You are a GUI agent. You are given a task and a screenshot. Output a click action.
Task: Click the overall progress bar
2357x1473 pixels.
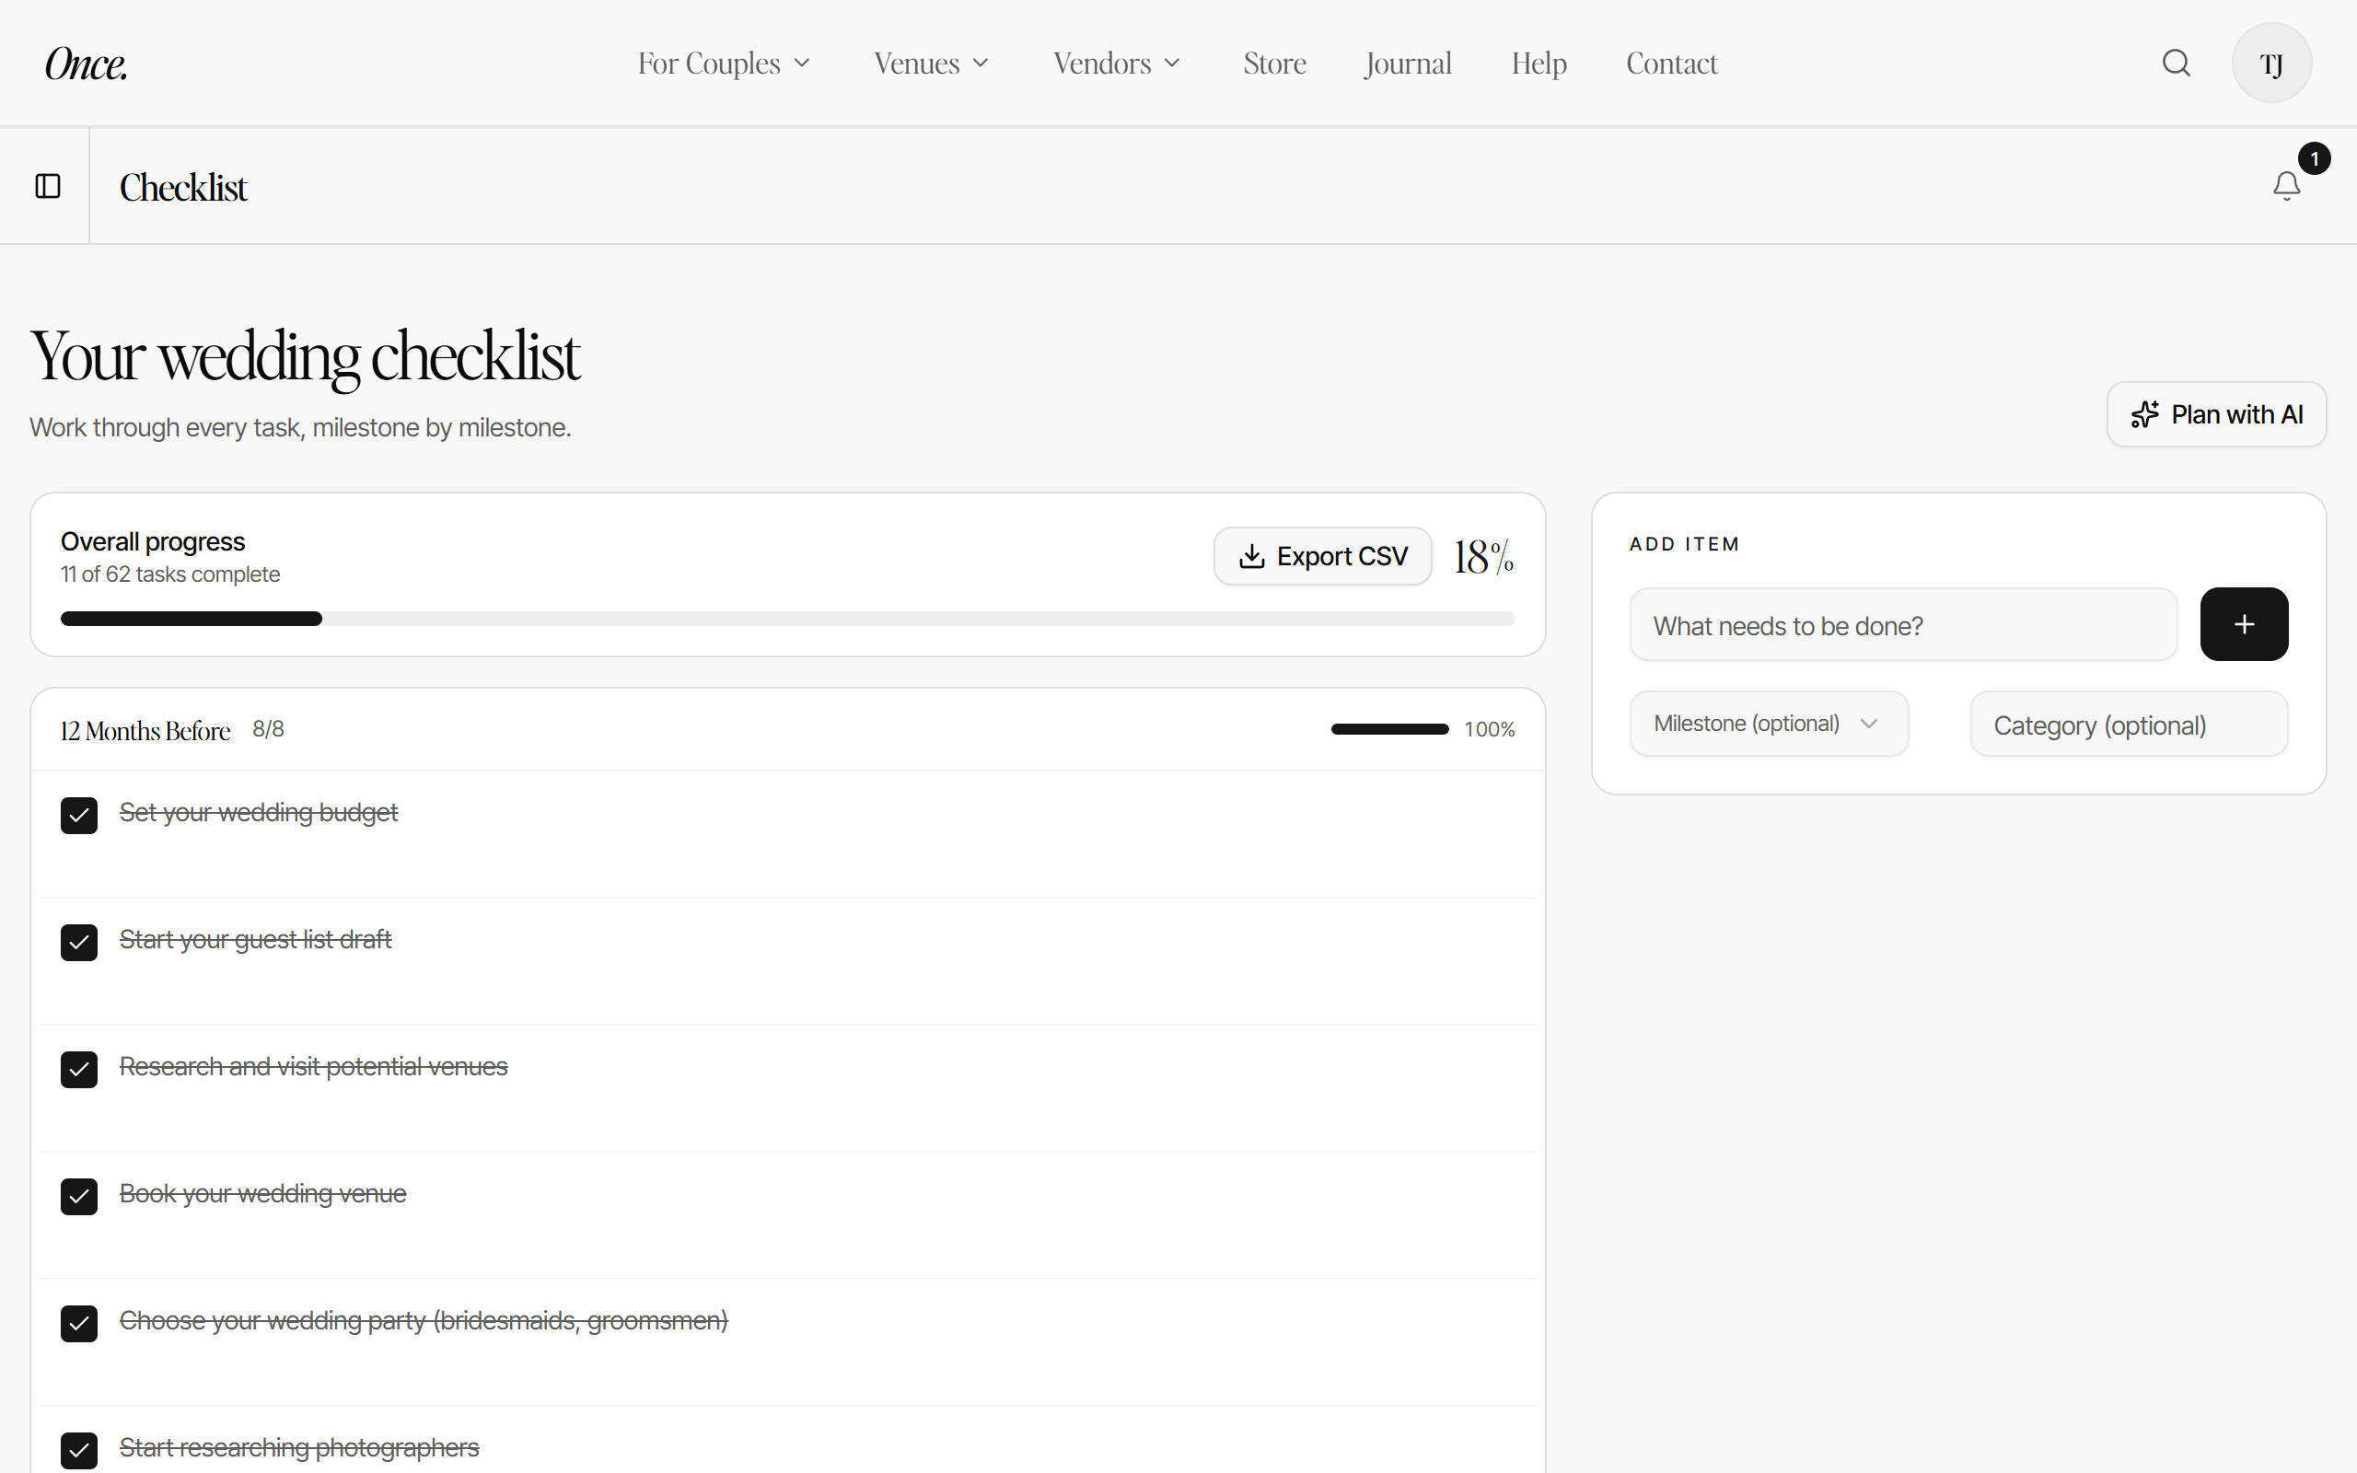click(787, 619)
